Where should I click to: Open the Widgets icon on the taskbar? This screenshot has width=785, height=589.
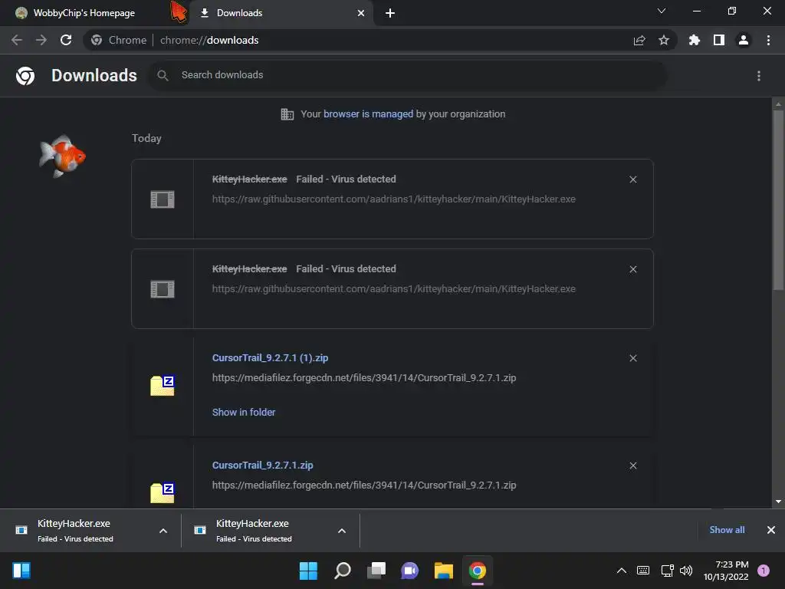pos(21,571)
